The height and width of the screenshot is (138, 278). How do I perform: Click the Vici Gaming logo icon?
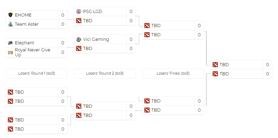(79, 39)
